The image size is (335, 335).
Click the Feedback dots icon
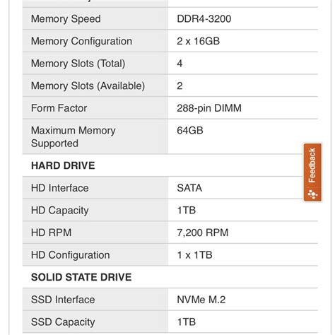click(312, 194)
